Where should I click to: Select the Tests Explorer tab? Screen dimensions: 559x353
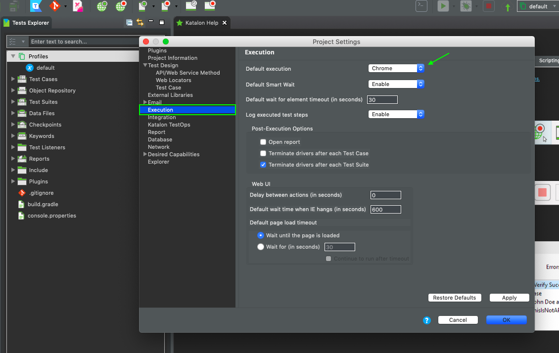point(27,23)
